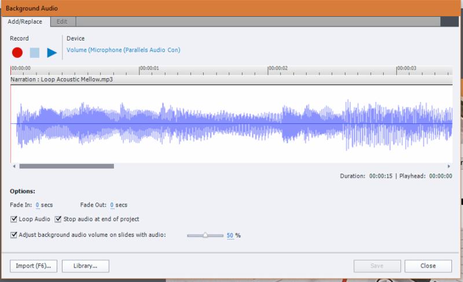This screenshot has height=282, width=463.
Task: Disable Adjust background audio volume checkbox
Action: point(14,235)
